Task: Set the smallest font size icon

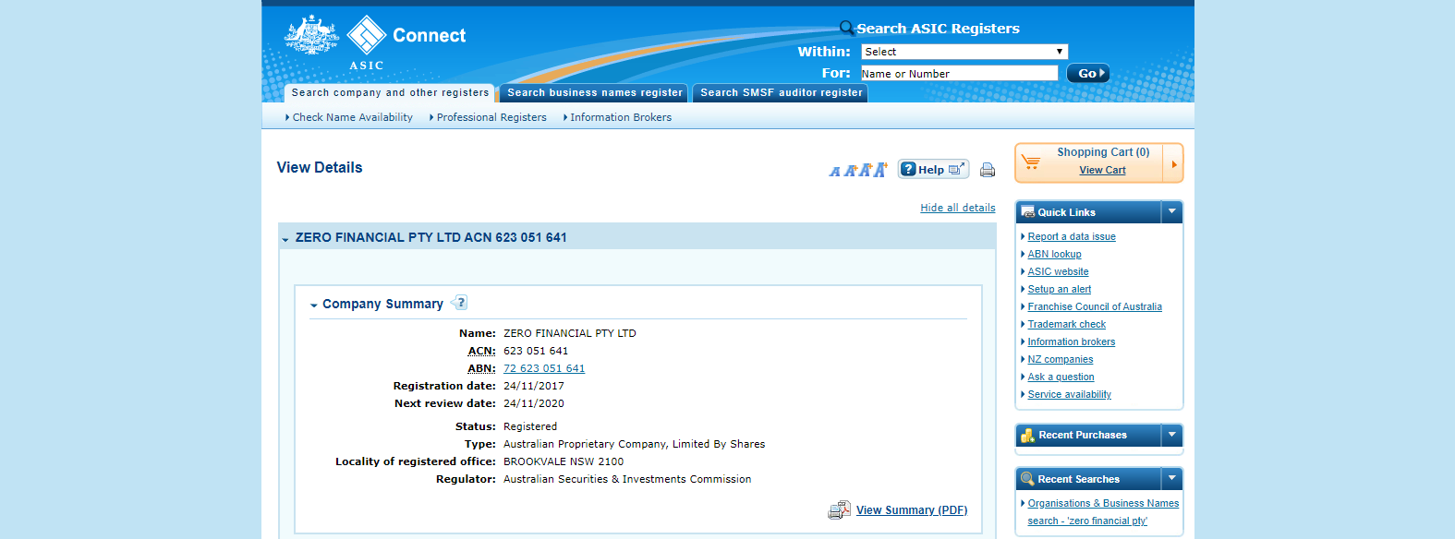Action: (x=835, y=172)
